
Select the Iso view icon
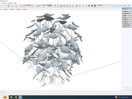click(55, 6)
